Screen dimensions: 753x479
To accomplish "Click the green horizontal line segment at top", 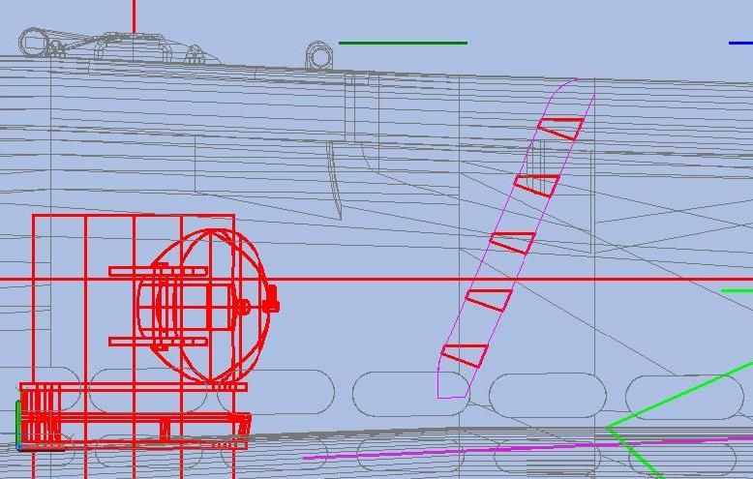I will coord(403,43).
